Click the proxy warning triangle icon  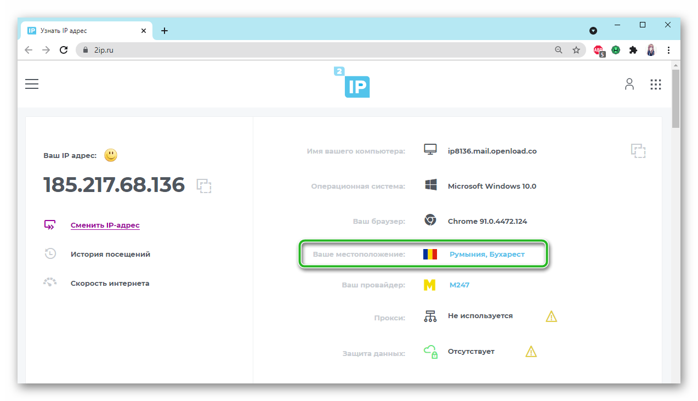[x=551, y=317]
